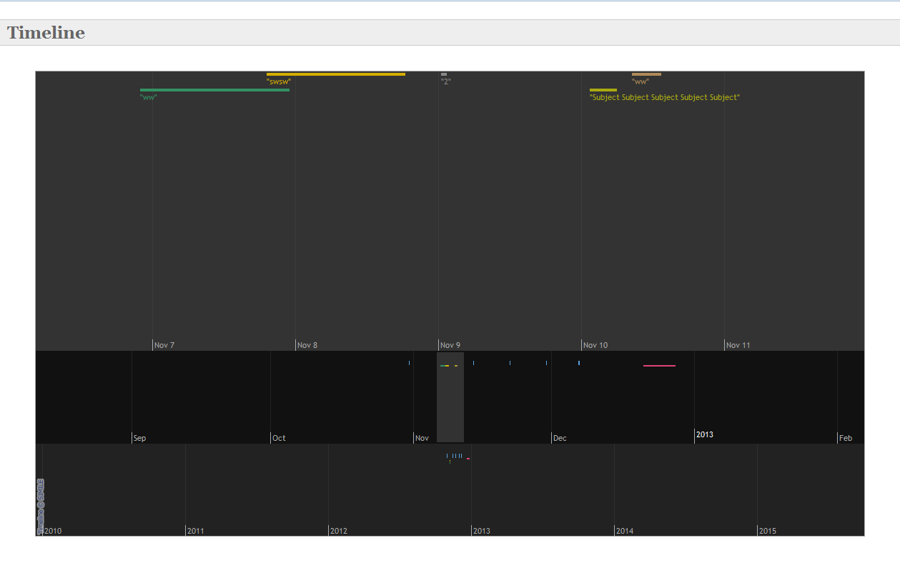Click the 2011 year label
This screenshot has height=568, width=900.
[195, 531]
